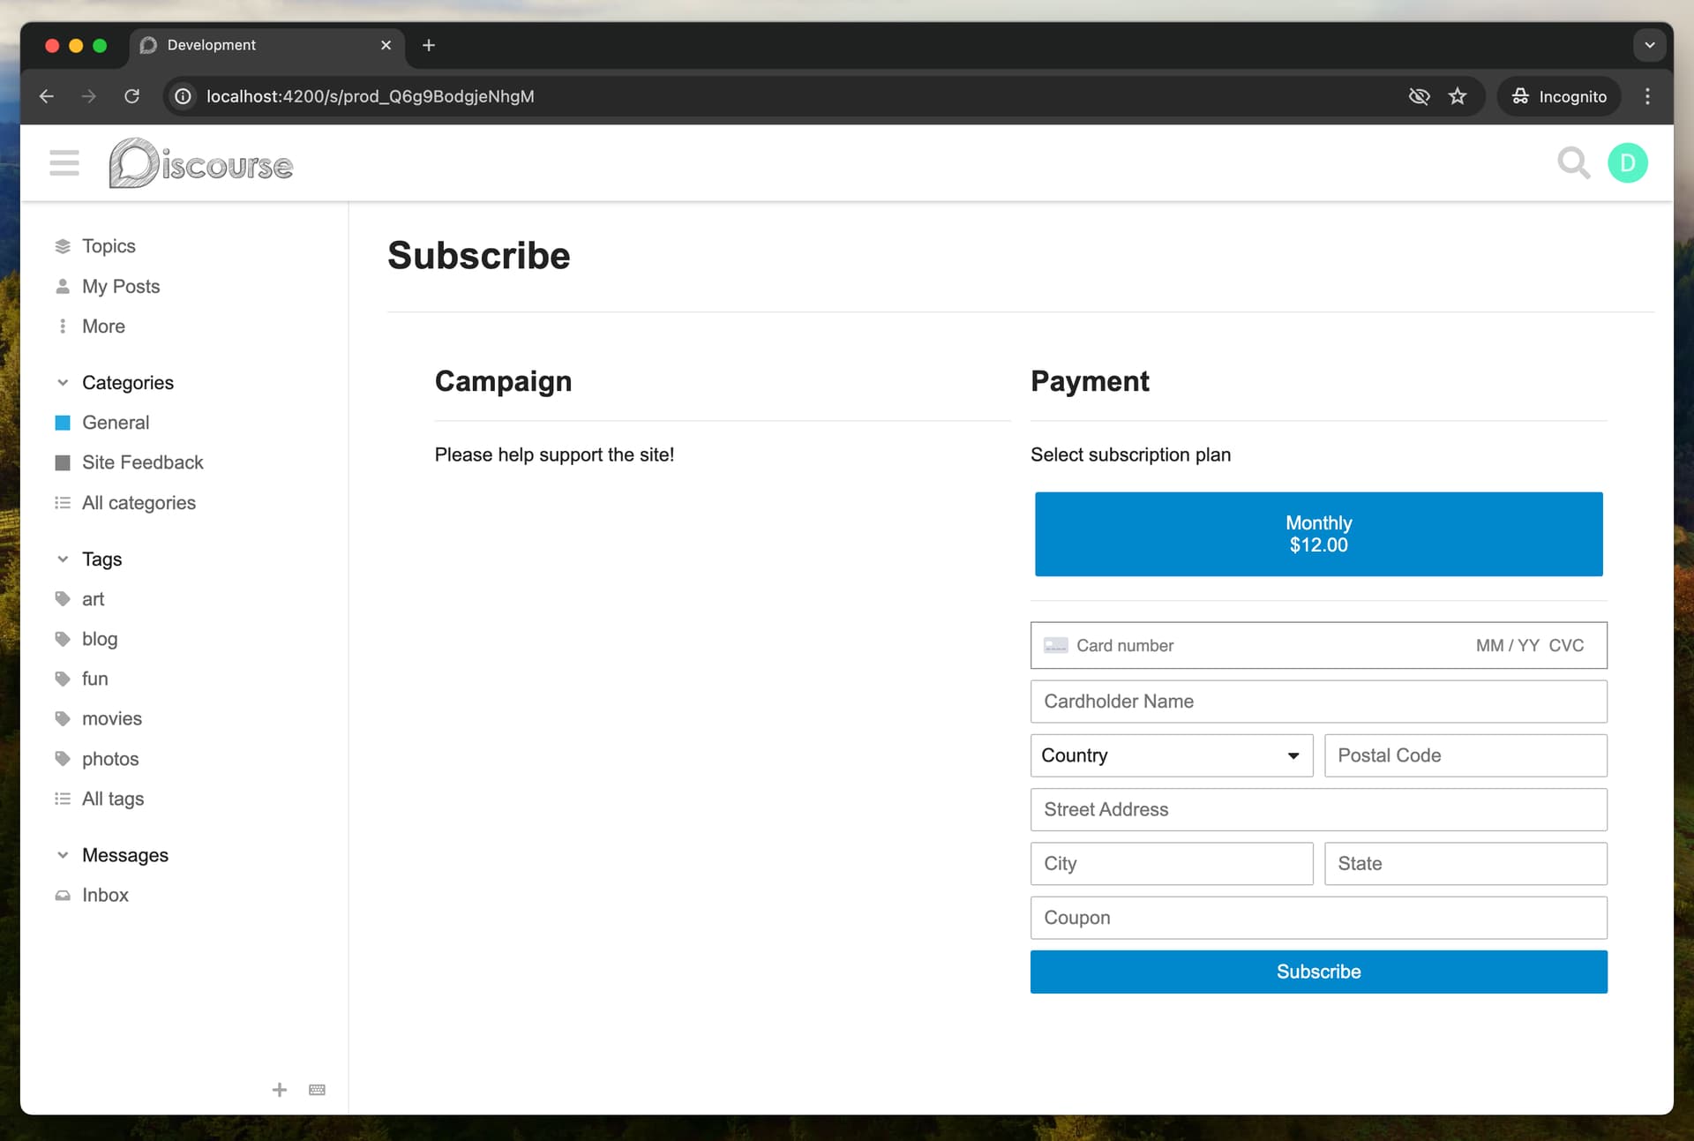Click the plus icon in sidebar footer
The image size is (1694, 1141).
coord(280,1090)
